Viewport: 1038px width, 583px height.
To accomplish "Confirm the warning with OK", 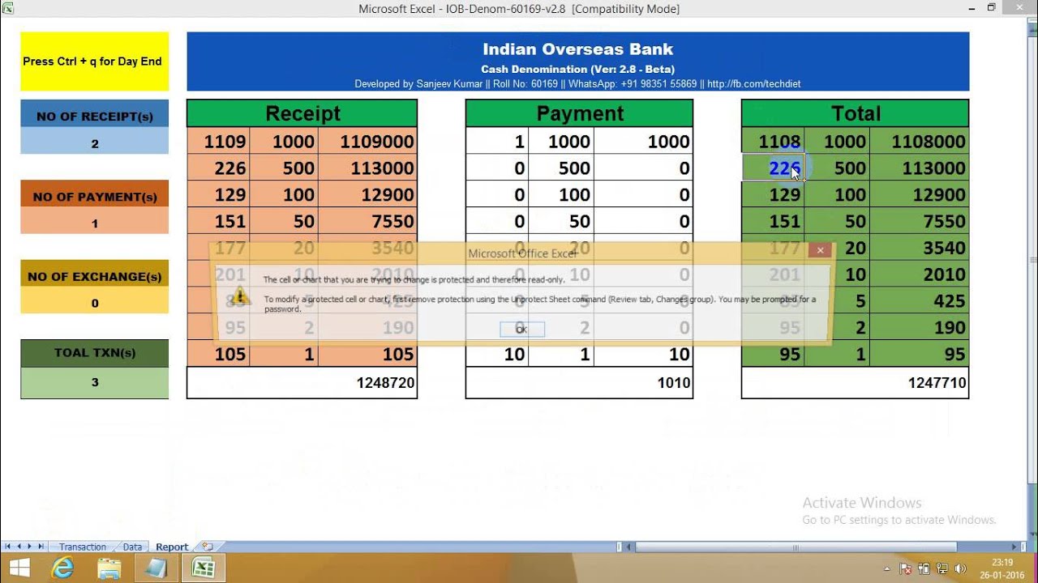I will coord(521,329).
